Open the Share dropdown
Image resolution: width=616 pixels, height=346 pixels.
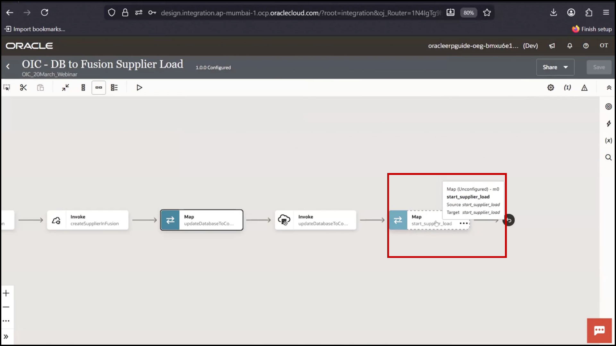[555, 67]
